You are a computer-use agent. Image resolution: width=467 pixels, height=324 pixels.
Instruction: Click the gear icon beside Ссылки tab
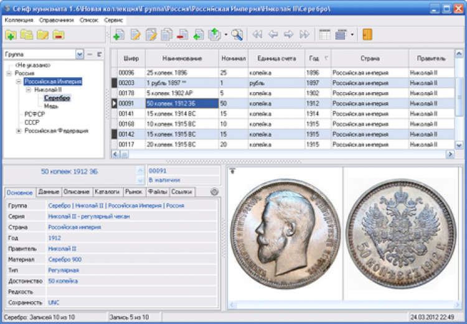pyautogui.click(x=214, y=192)
